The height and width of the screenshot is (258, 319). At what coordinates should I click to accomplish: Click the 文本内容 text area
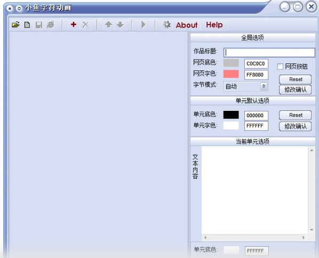click(x=254, y=190)
